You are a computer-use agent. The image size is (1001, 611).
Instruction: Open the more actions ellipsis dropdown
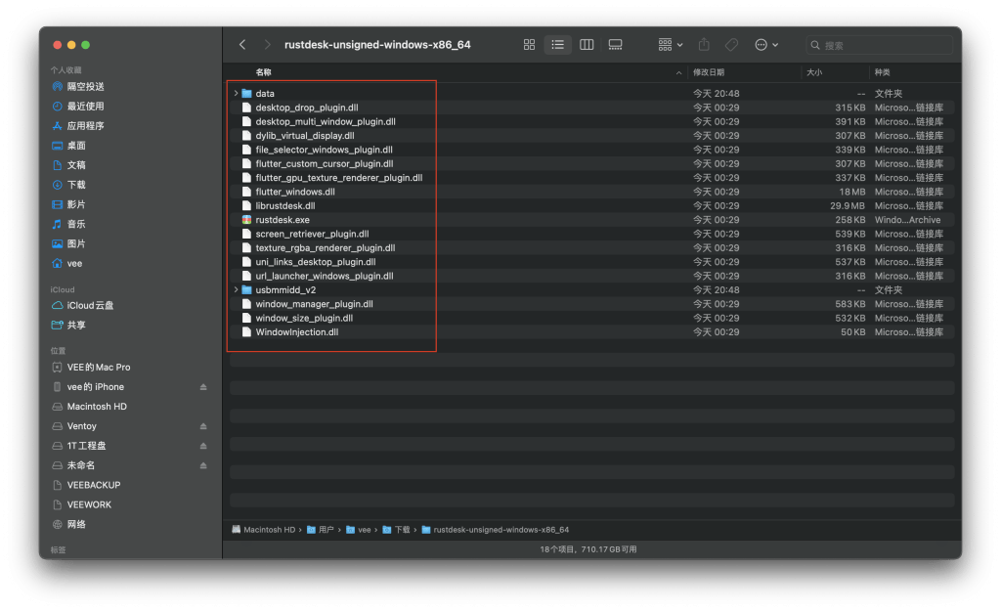[x=766, y=45]
